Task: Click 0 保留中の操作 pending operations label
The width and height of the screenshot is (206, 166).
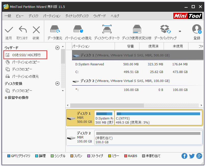Action: pos(17,98)
